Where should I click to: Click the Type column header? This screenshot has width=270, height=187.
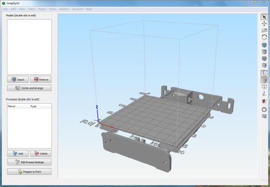[41, 106]
